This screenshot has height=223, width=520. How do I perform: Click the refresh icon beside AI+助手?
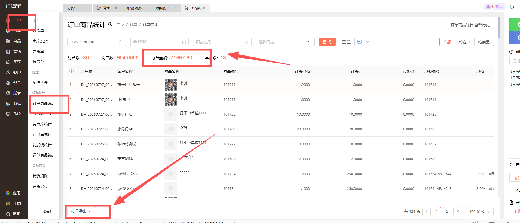pyautogui.click(x=512, y=7)
